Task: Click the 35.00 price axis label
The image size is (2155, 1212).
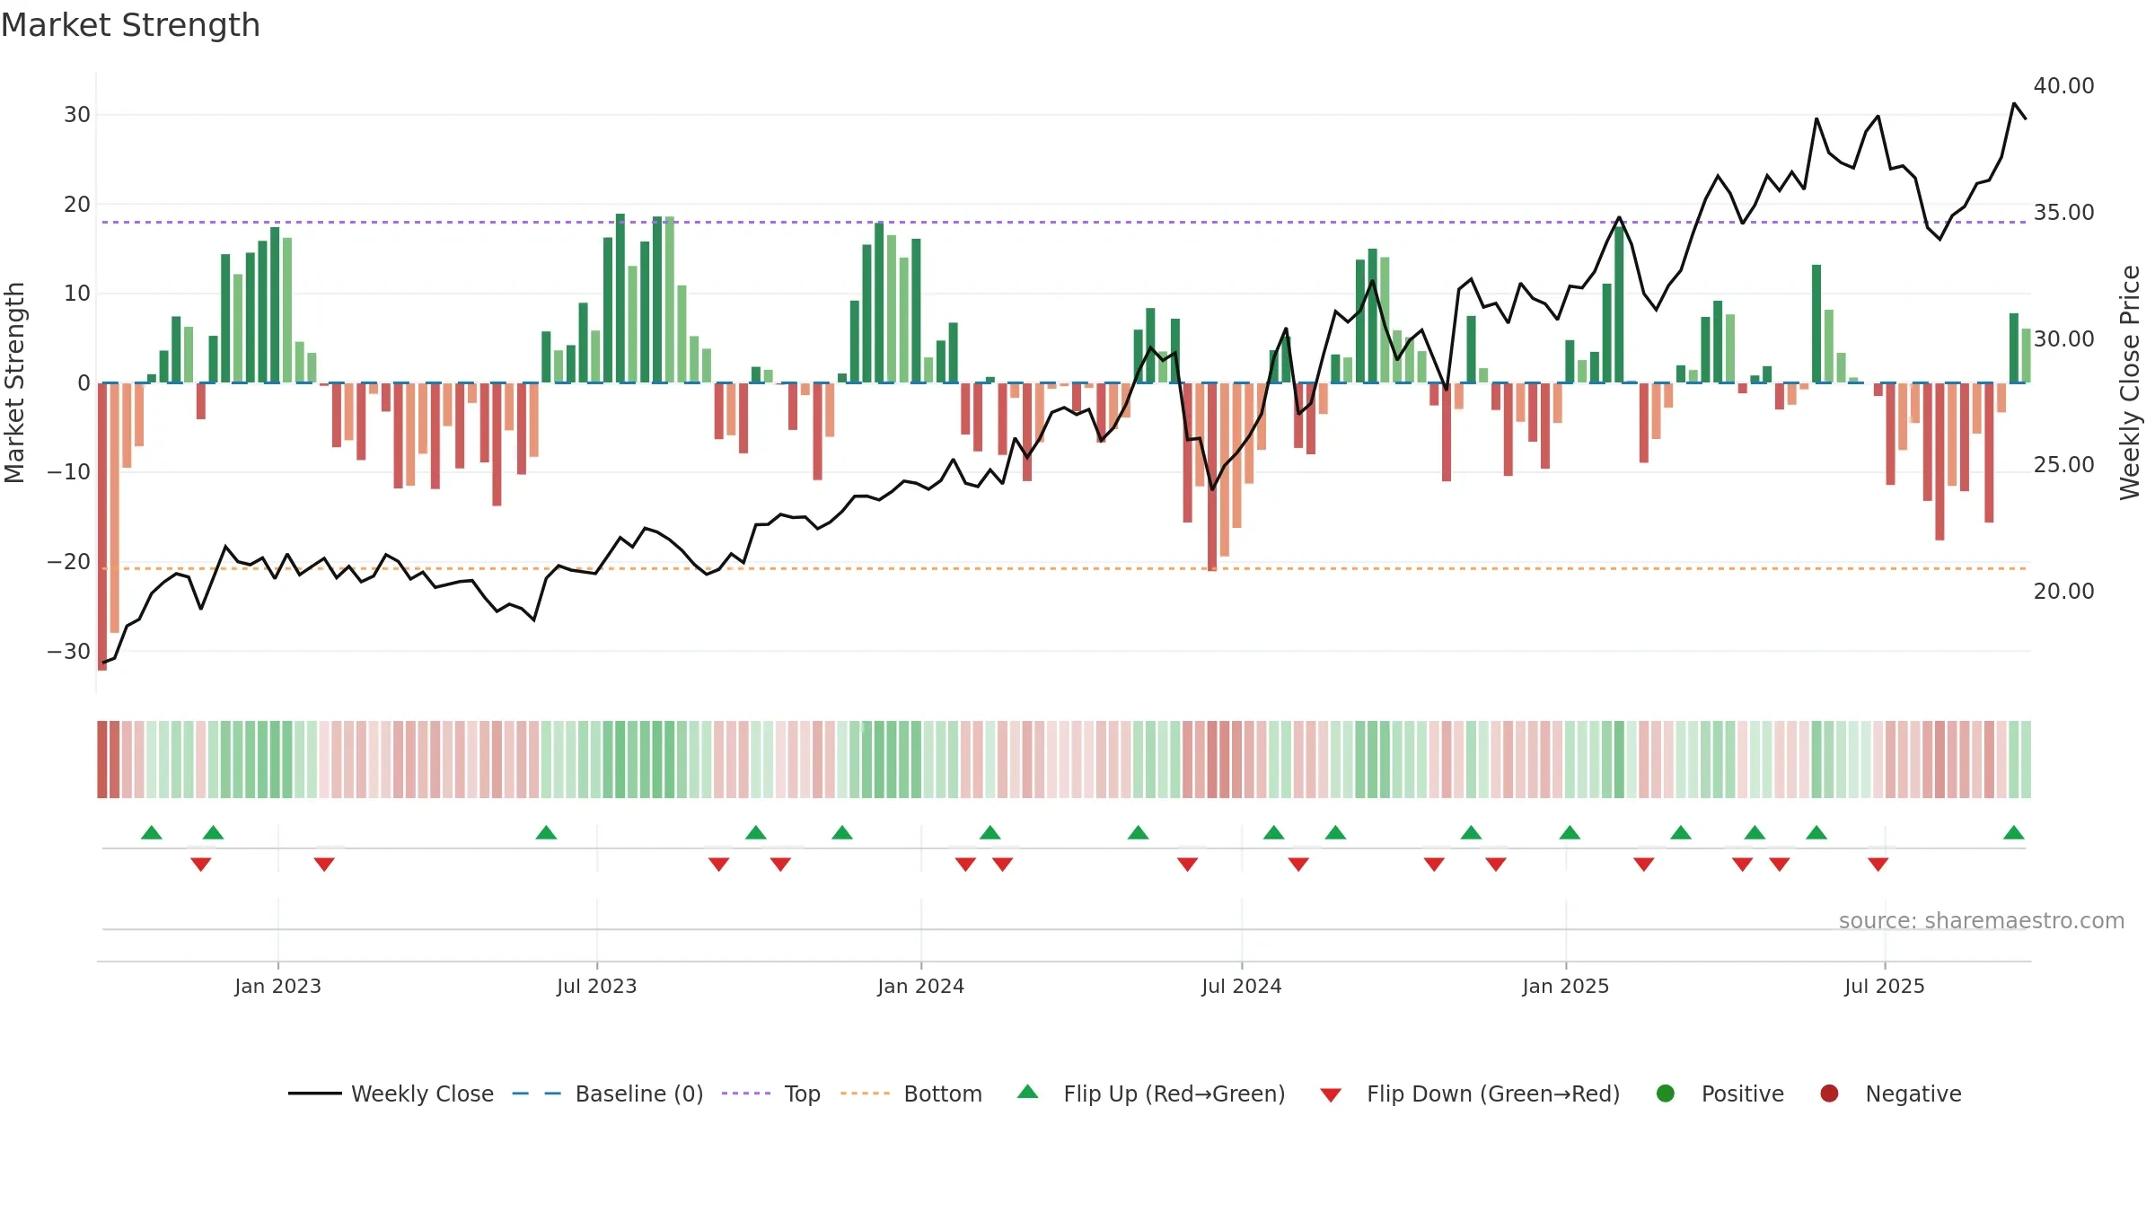Action: tap(2063, 213)
